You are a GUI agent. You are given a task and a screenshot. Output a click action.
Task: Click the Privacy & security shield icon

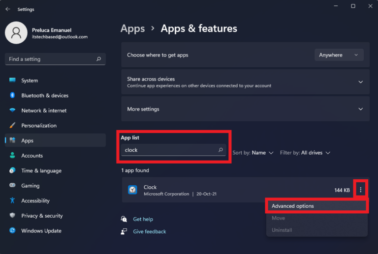click(12, 215)
